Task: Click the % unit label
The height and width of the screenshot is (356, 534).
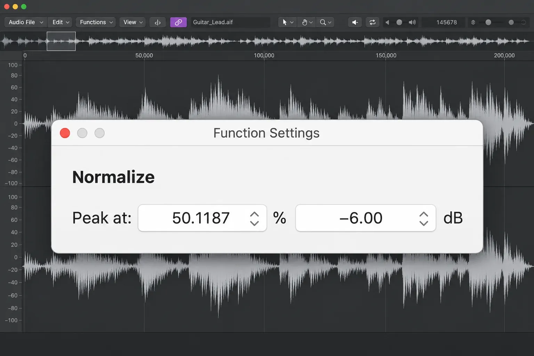Action: click(280, 218)
